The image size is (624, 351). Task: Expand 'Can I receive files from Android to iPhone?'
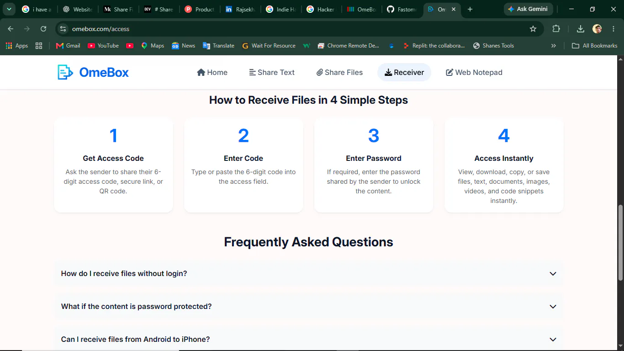pyautogui.click(x=308, y=339)
